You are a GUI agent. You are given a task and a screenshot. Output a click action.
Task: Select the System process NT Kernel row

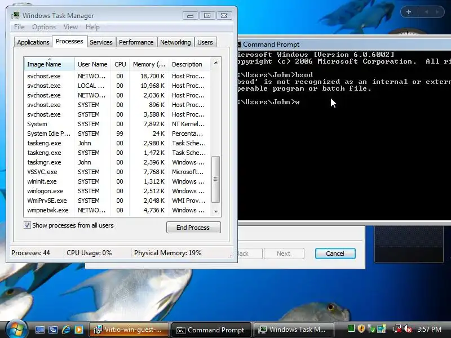coord(118,124)
